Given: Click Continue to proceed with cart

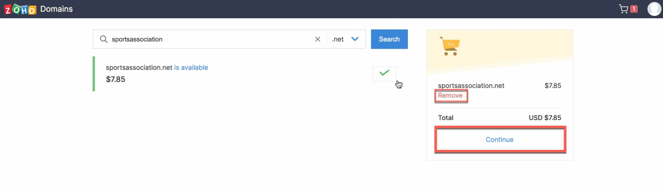Looking at the screenshot, I should click(x=499, y=140).
